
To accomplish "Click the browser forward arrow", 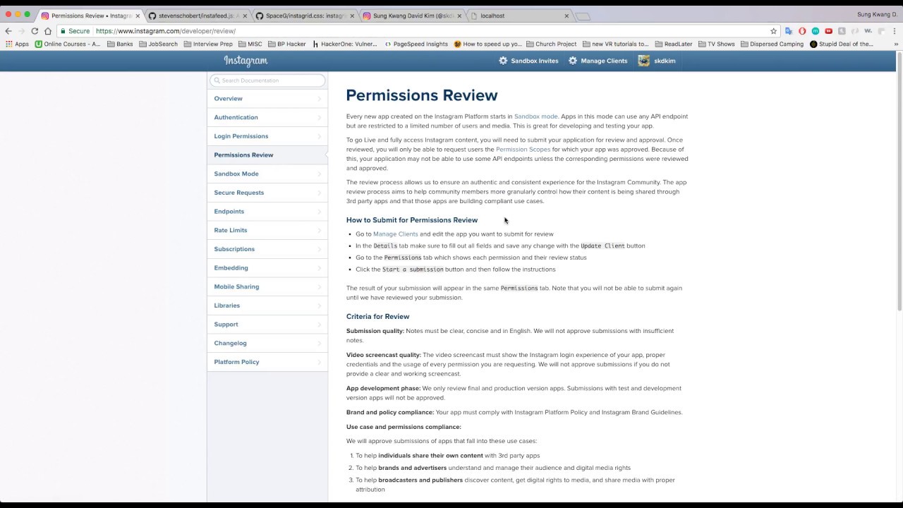I will tap(21, 31).
